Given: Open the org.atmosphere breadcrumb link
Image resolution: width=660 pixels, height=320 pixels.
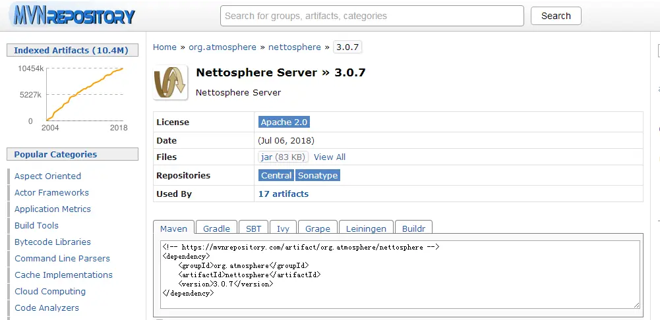Looking at the screenshot, I should coord(222,47).
